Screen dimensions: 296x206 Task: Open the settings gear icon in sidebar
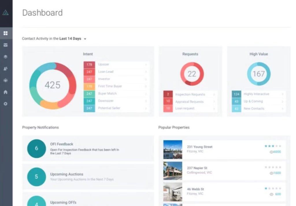coord(5,104)
